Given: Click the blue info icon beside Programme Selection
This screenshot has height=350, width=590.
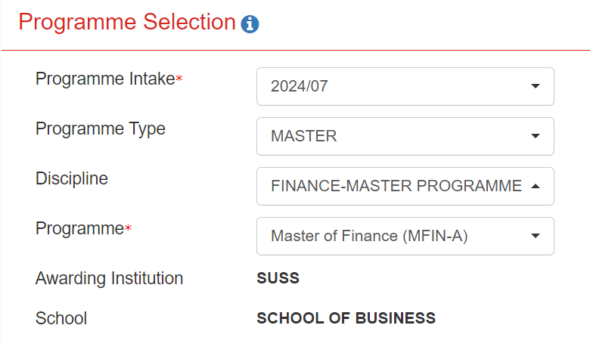Looking at the screenshot, I should pyautogui.click(x=250, y=24).
